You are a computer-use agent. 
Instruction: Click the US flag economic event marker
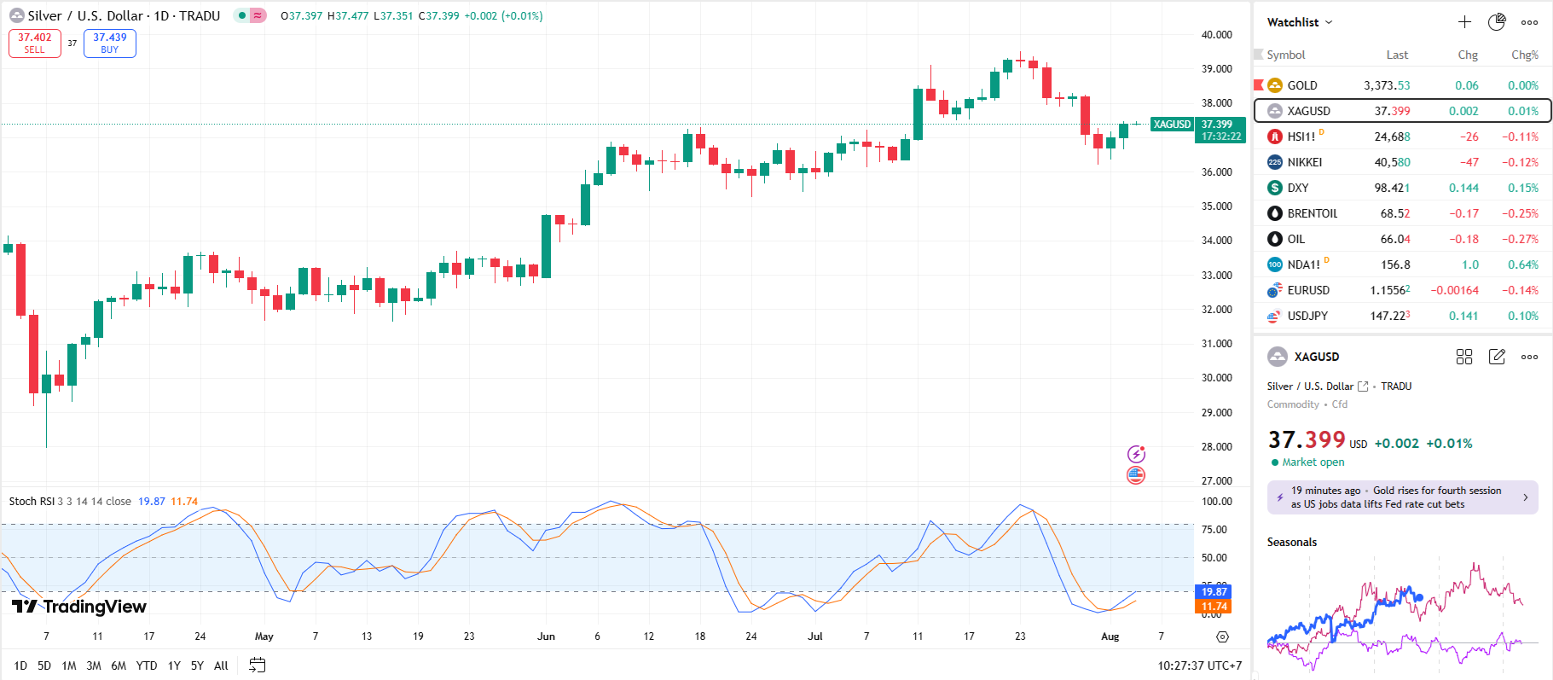[1136, 475]
